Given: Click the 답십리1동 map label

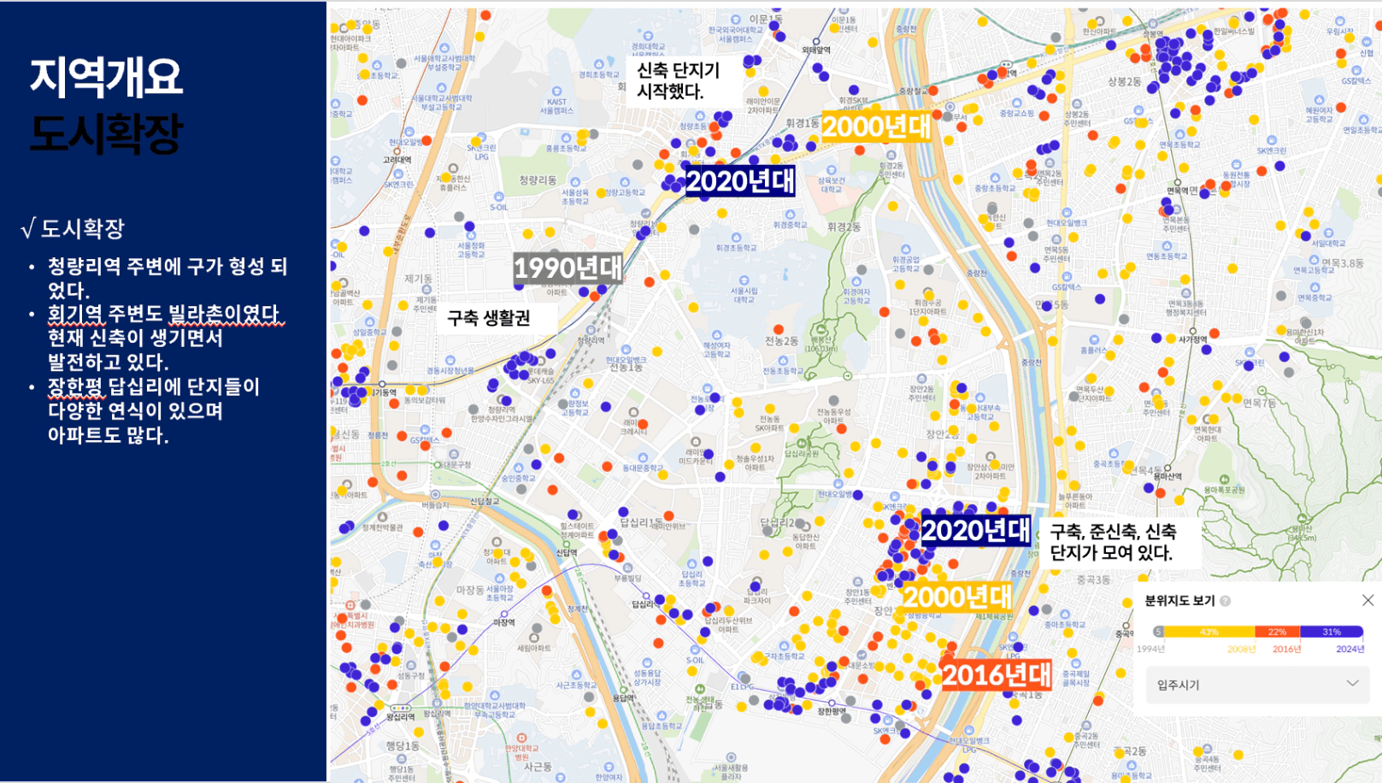Looking at the screenshot, I should 641,522.
